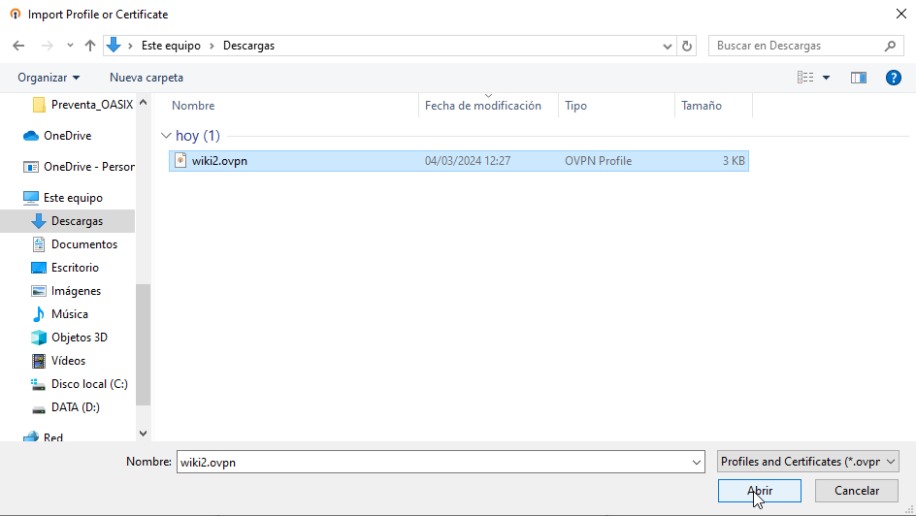Expand the address bar history dropdown

(x=668, y=46)
